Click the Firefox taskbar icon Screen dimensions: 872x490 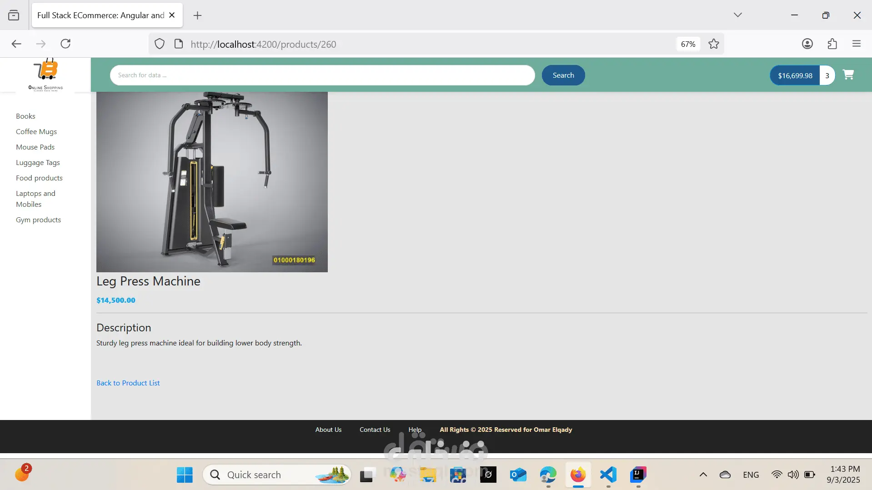pyautogui.click(x=578, y=475)
